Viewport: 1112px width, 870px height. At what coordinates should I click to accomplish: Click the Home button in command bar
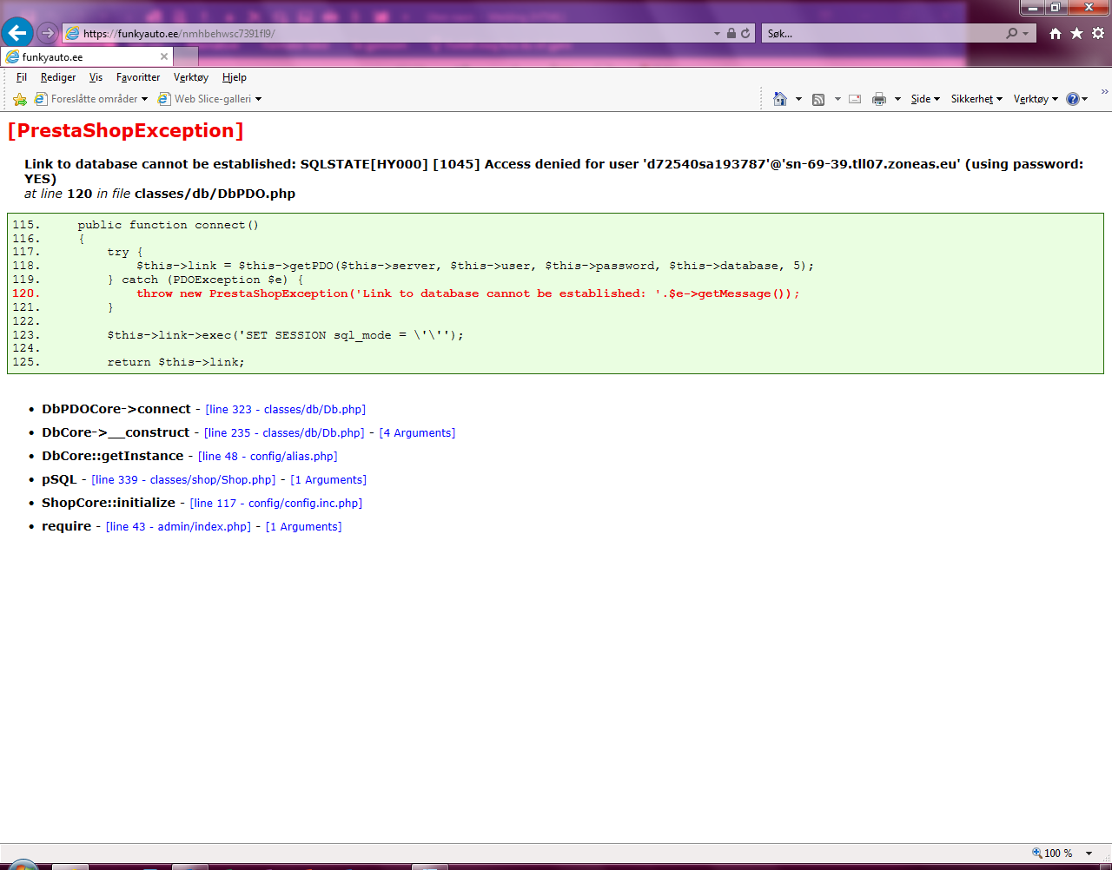click(780, 99)
